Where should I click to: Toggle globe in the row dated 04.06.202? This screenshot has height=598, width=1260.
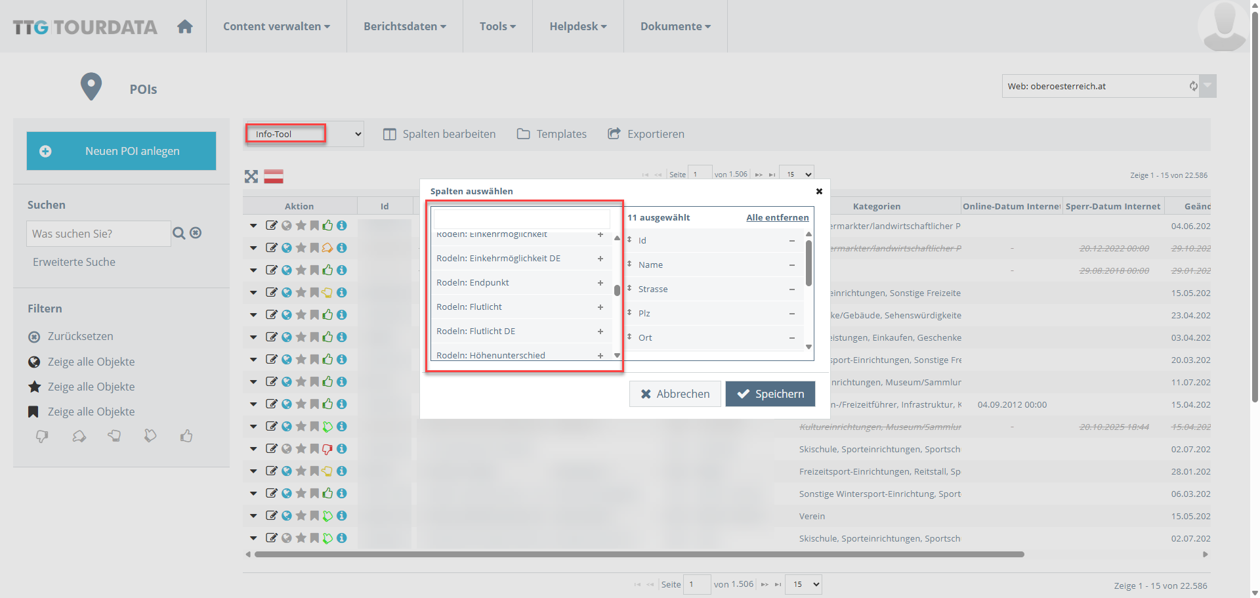[x=287, y=225]
